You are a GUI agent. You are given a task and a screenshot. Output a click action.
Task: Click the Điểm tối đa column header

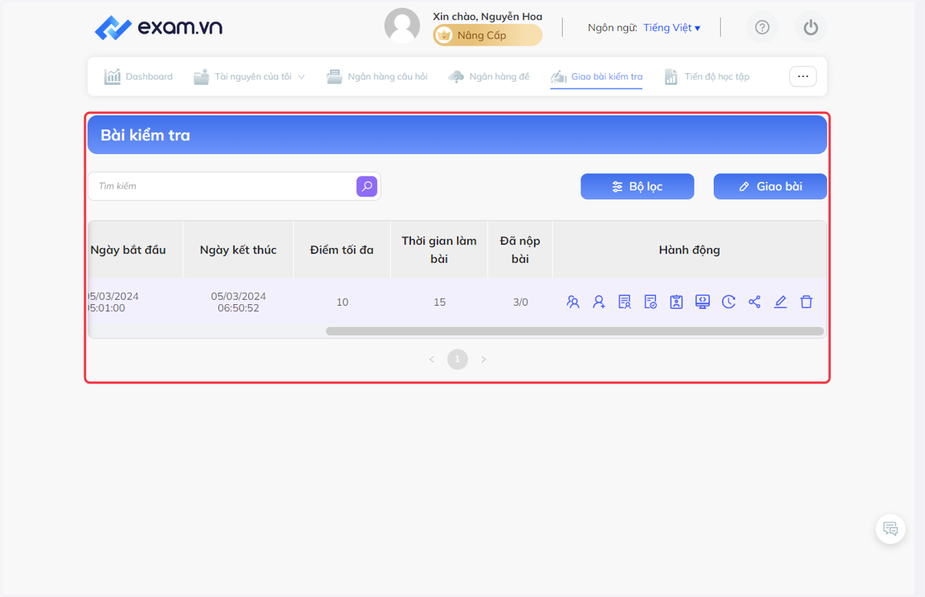coord(342,250)
